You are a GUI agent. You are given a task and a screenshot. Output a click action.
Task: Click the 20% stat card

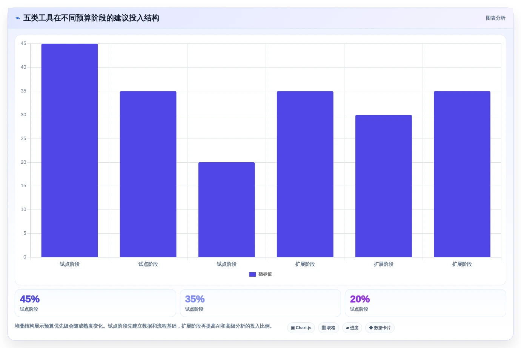[x=426, y=303]
